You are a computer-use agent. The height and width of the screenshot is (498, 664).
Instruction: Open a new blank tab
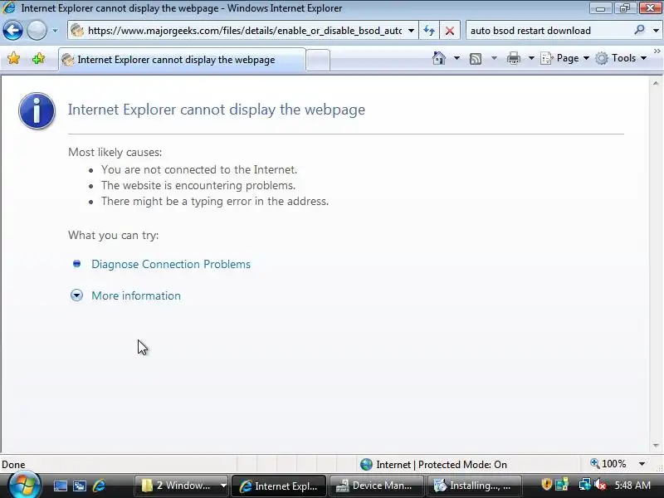pyautogui.click(x=318, y=60)
